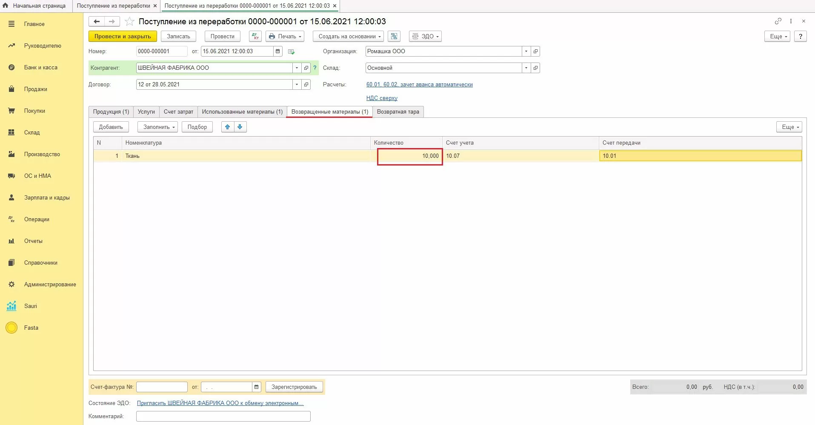Go back with left arrow button
The height and width of the screenshot is (425, 815).
[x=97, y=21]
